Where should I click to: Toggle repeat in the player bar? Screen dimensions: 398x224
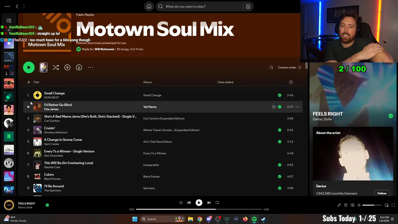[217, 203]
